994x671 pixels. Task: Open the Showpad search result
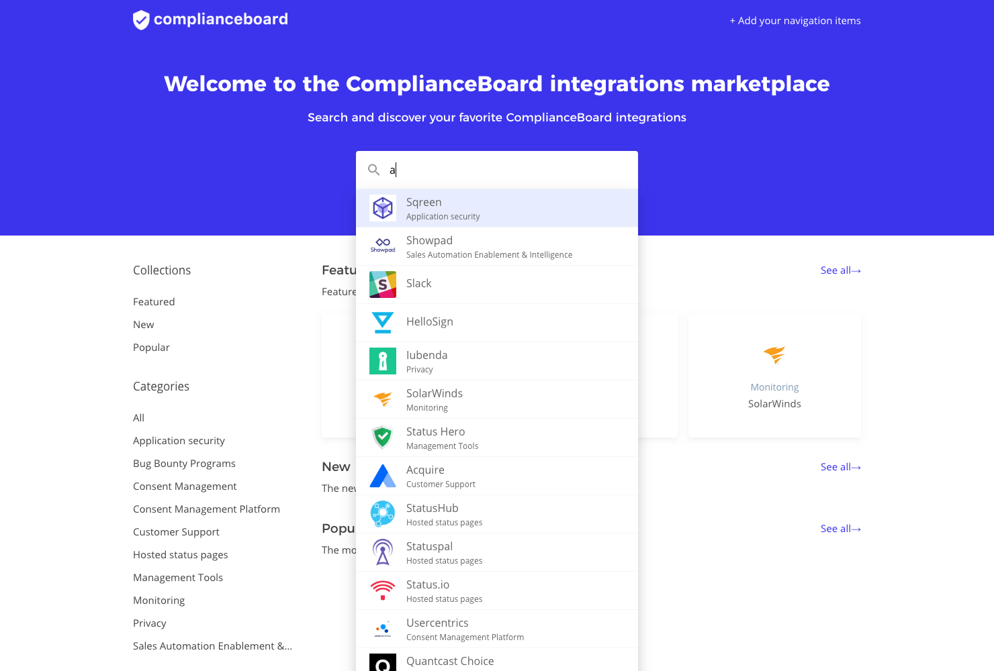click(497, 246)
